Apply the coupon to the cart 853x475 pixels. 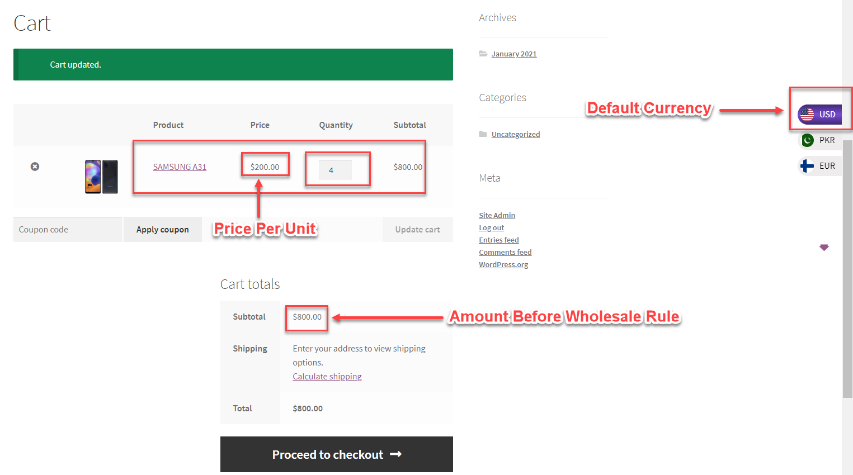163,230
